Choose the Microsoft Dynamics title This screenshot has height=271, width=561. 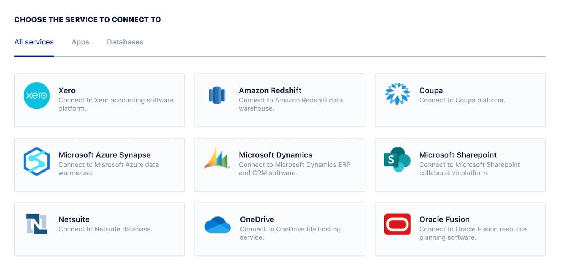(276, 155)
